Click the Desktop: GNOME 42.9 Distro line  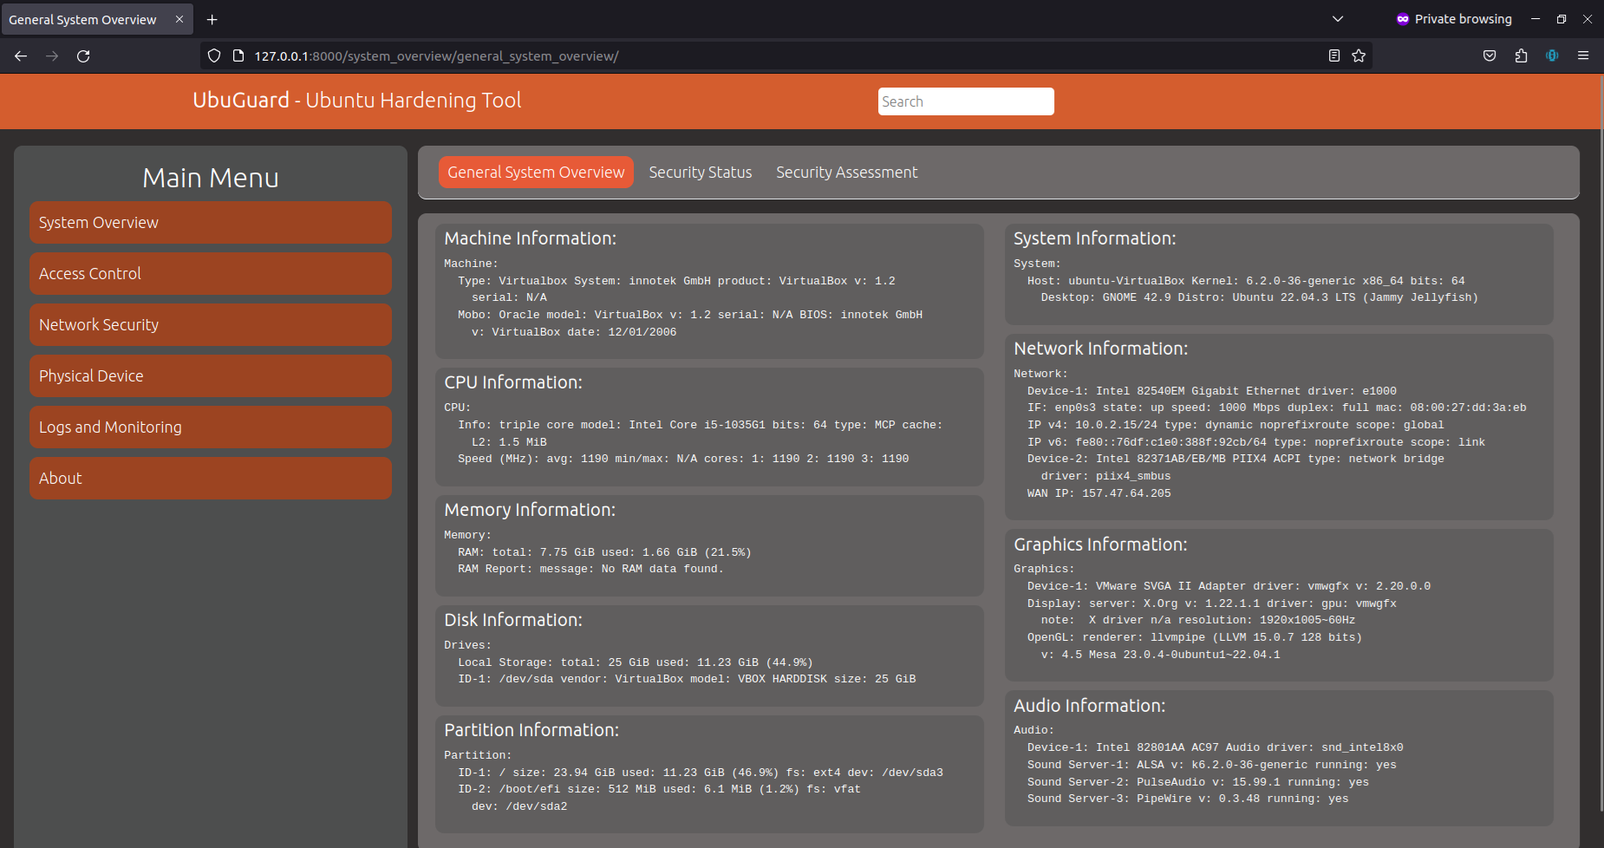click(x=1260, y=297)
